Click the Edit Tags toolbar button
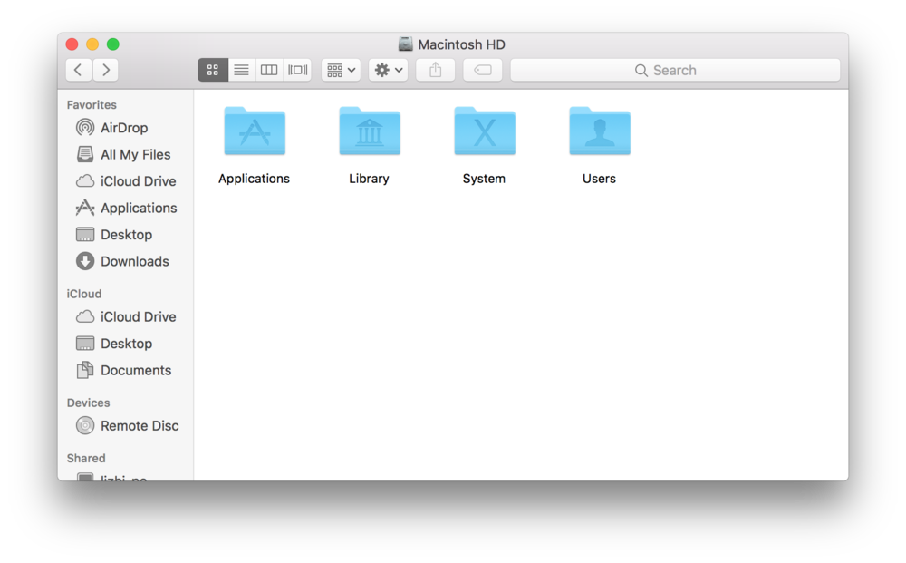906x563 pixels. tap(483, 70)
